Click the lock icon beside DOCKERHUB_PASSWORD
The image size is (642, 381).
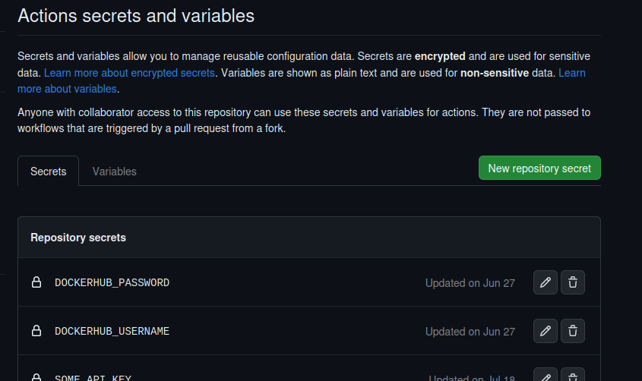coord(36,282)
